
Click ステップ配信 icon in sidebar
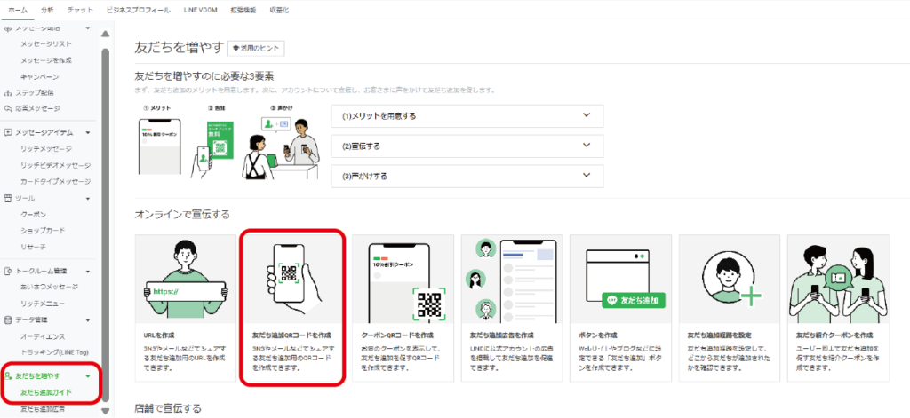click(x=8, y=93)
